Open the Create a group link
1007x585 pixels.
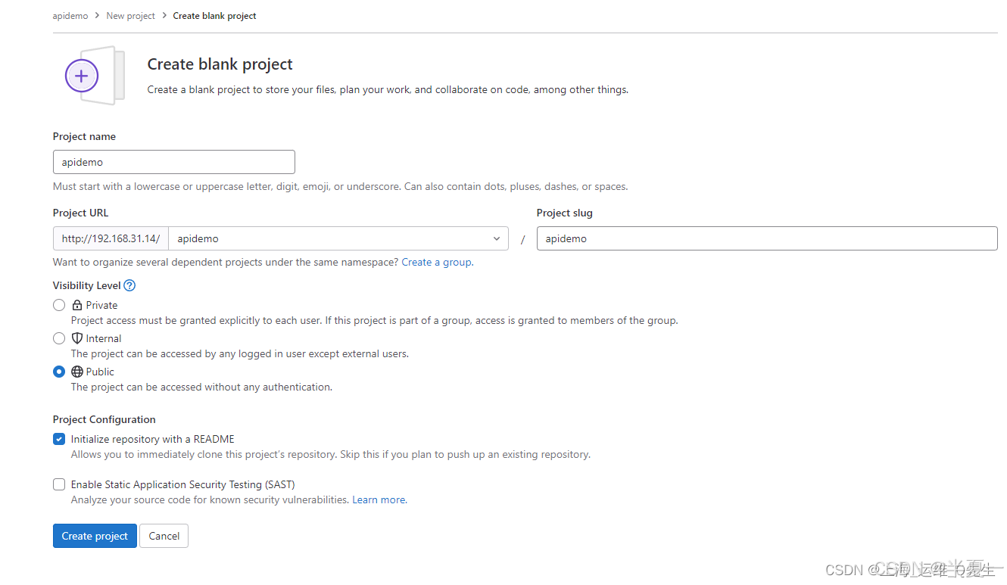436,261
